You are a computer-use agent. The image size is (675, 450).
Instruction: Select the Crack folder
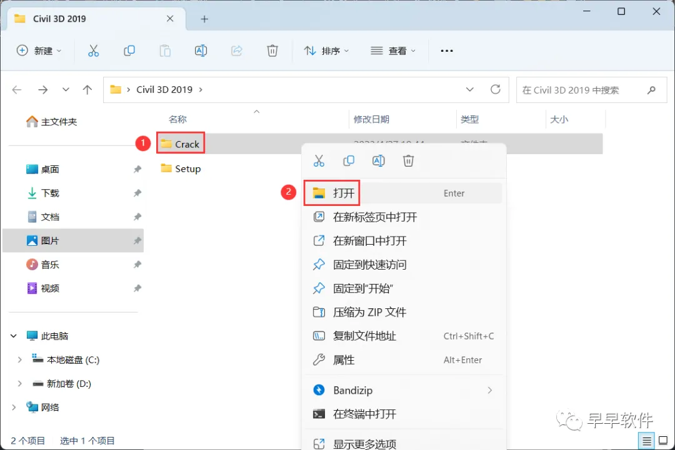click(x=181, y=144)
